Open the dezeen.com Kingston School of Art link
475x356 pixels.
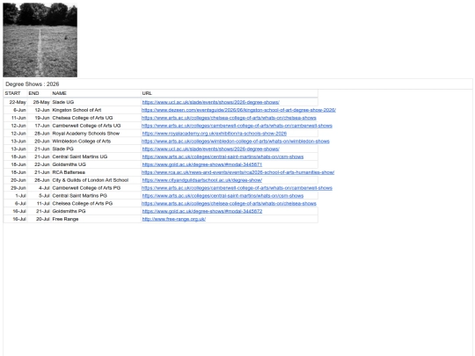pyautogui.click(x=238, y=110)
